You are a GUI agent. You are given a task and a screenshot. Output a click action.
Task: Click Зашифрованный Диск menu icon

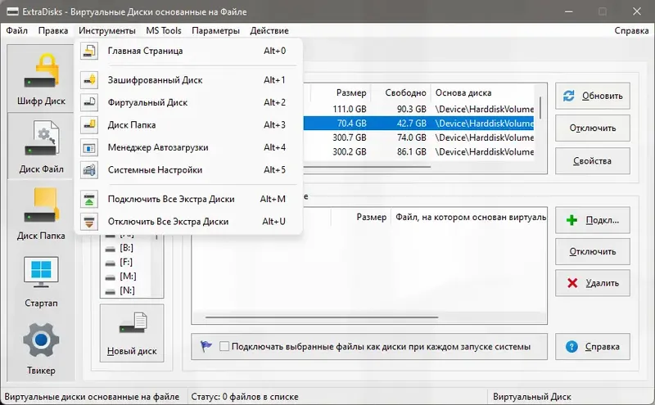[89, 80]
